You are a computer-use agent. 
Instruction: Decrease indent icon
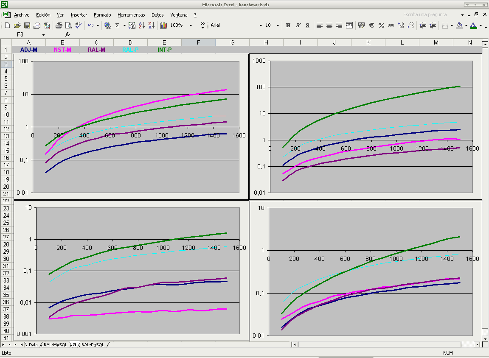tap(423, 25)
